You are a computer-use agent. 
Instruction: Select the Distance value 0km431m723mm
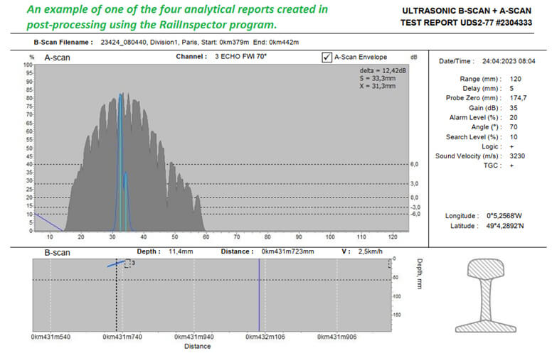[x=287, y=251]
